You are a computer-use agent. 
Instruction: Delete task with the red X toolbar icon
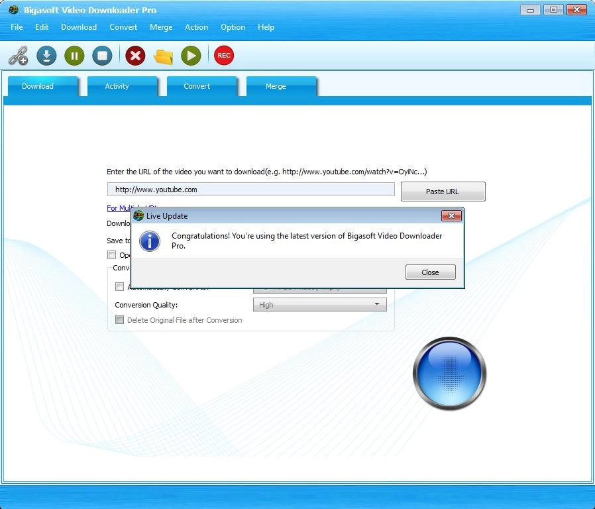135,56
